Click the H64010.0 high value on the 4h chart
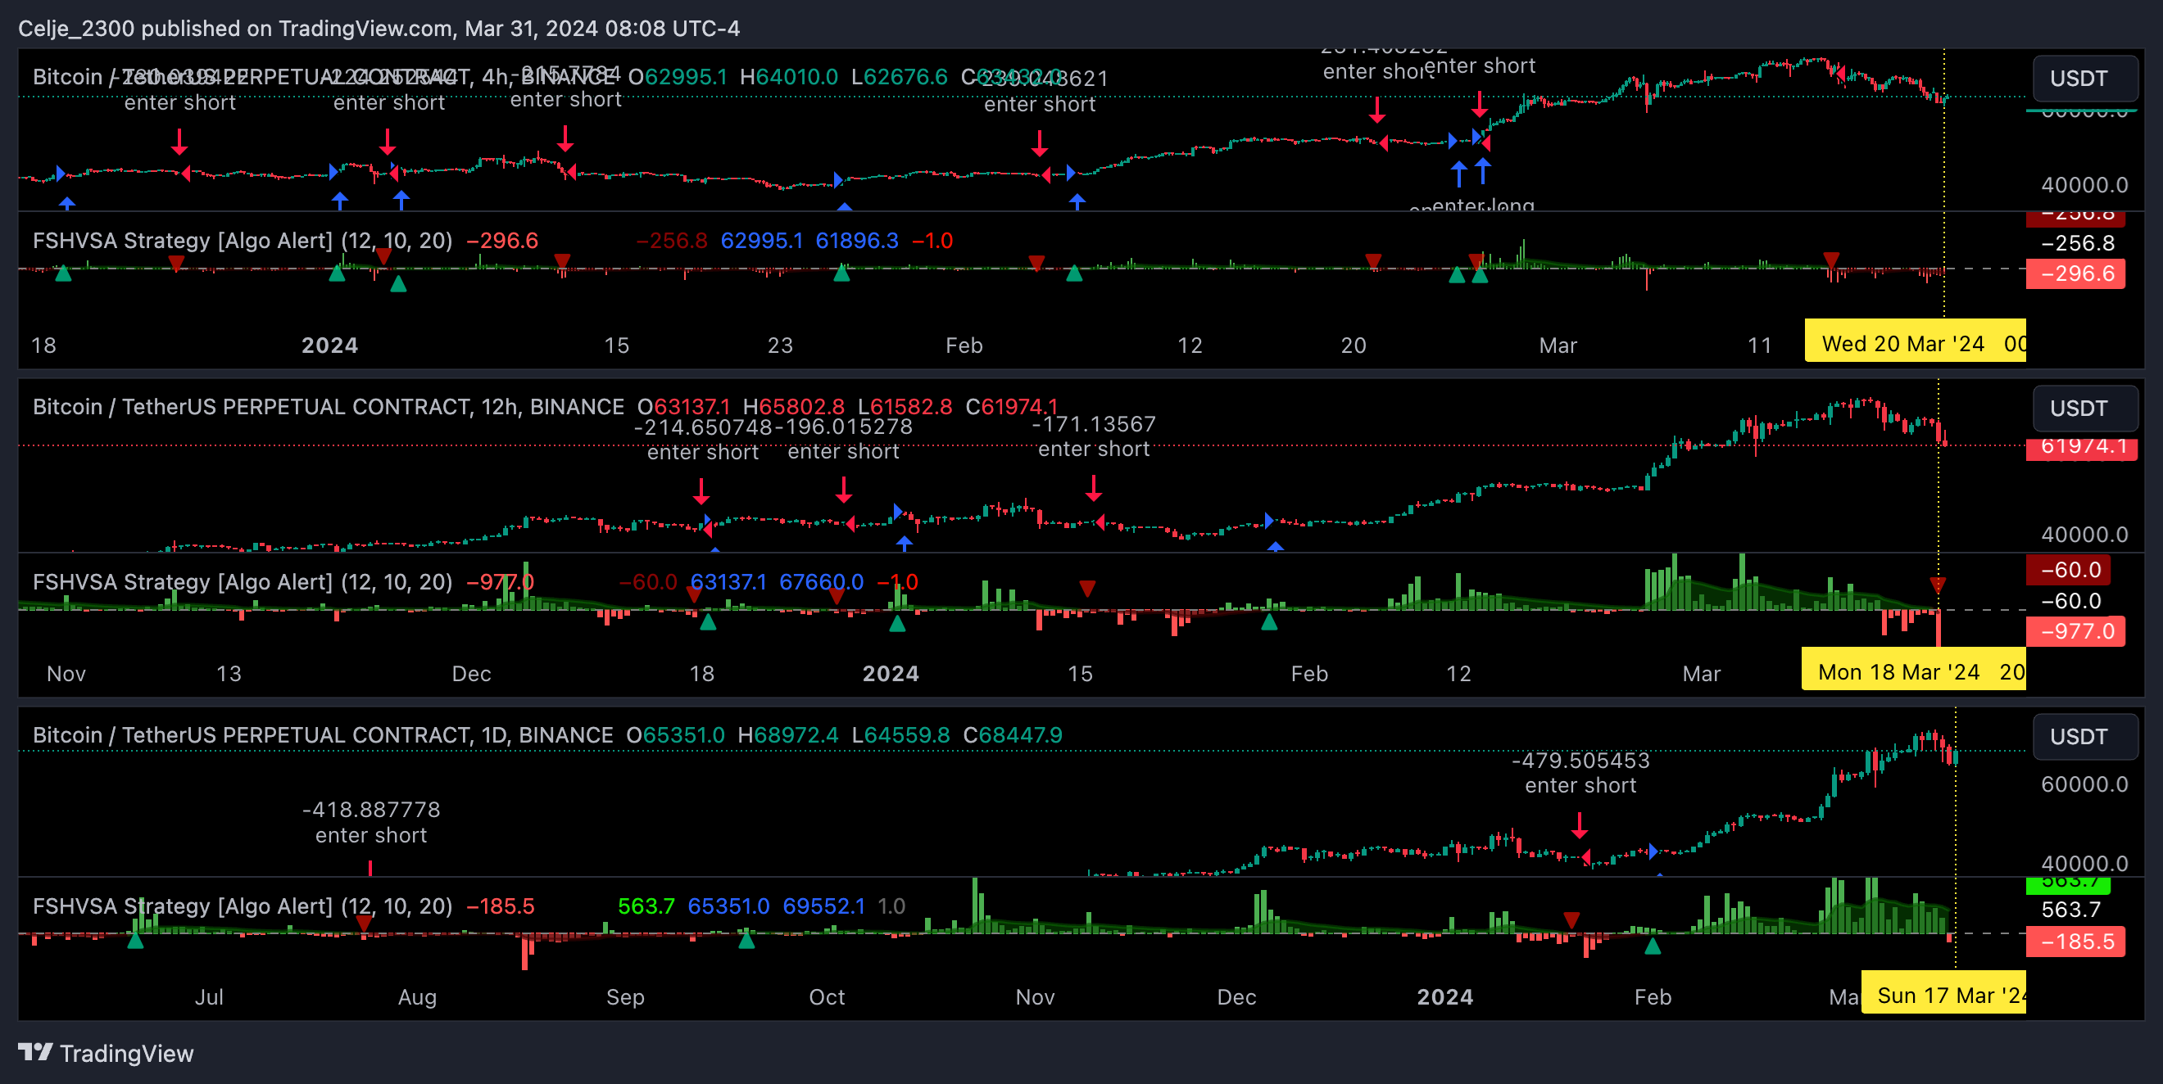The width and height of the screenshot is (2163, 1084). tap(788, 77)
